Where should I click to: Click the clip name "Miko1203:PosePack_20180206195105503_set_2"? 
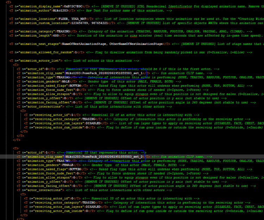point(104,157)
